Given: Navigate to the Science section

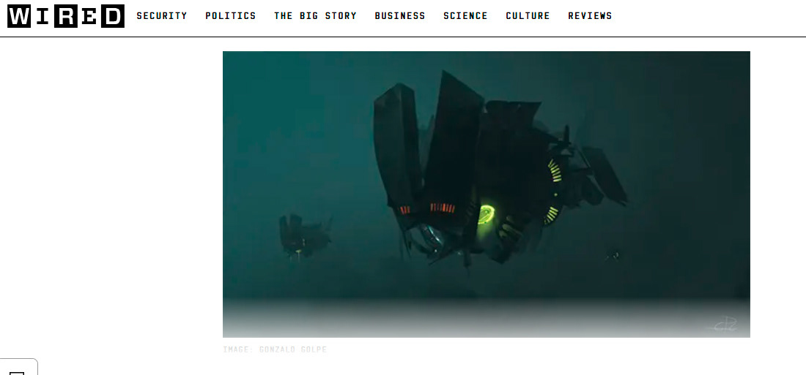Looking at the screenshot, I should click(466, 16).
